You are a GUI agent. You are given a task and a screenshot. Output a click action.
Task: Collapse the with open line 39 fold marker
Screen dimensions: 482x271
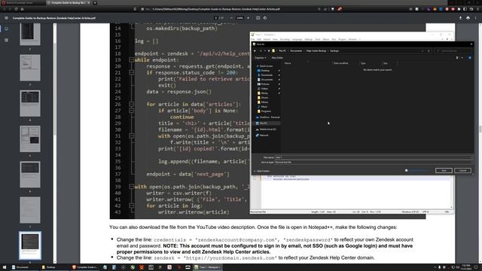(131, 187)
